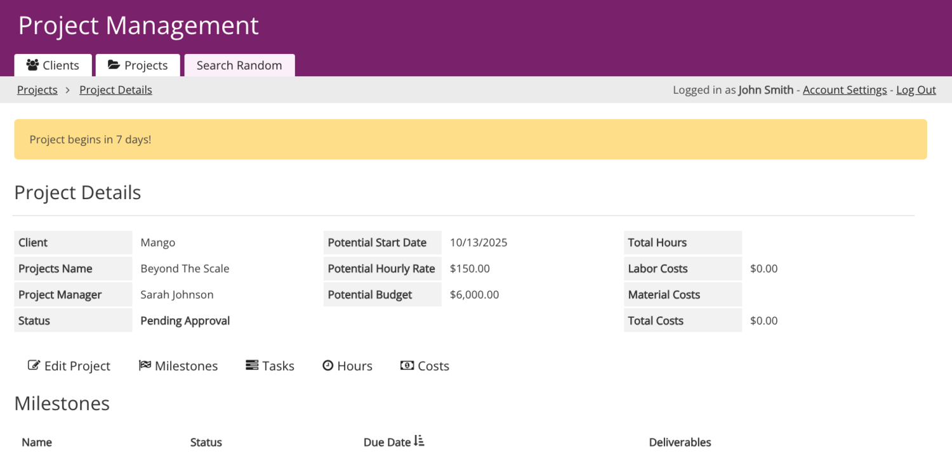The width and height of the screenshot is (952, 461).
Task: Open the Account Settings link
Action: pos(845,90)
